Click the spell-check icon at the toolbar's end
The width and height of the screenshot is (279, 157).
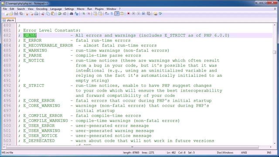click(160, 14)
